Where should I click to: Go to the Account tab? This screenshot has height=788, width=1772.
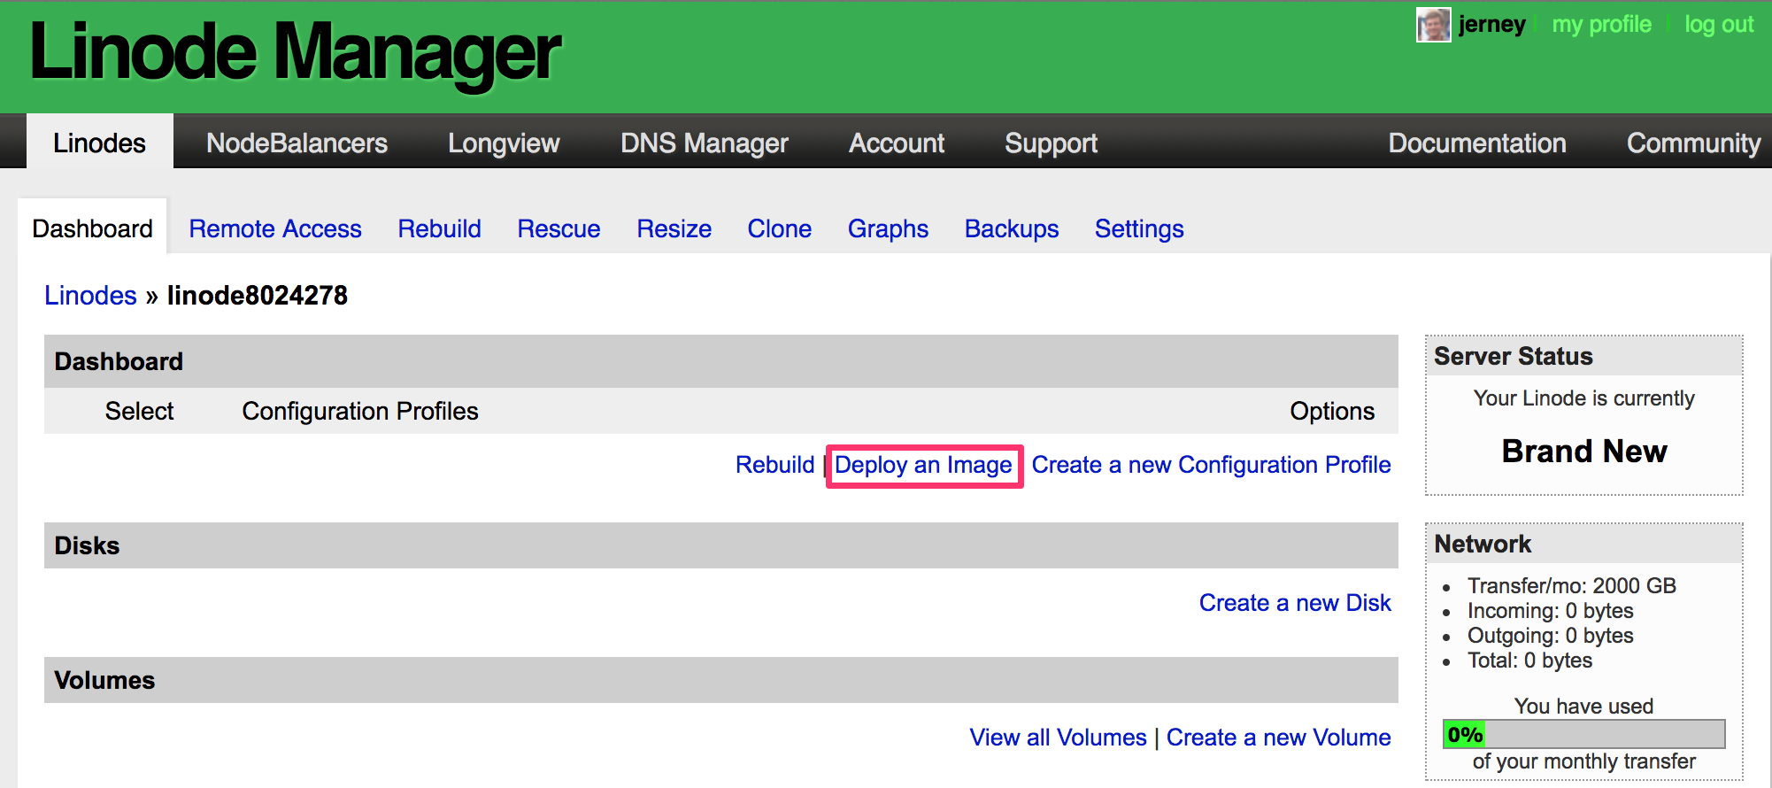click(x=897, y=143)
